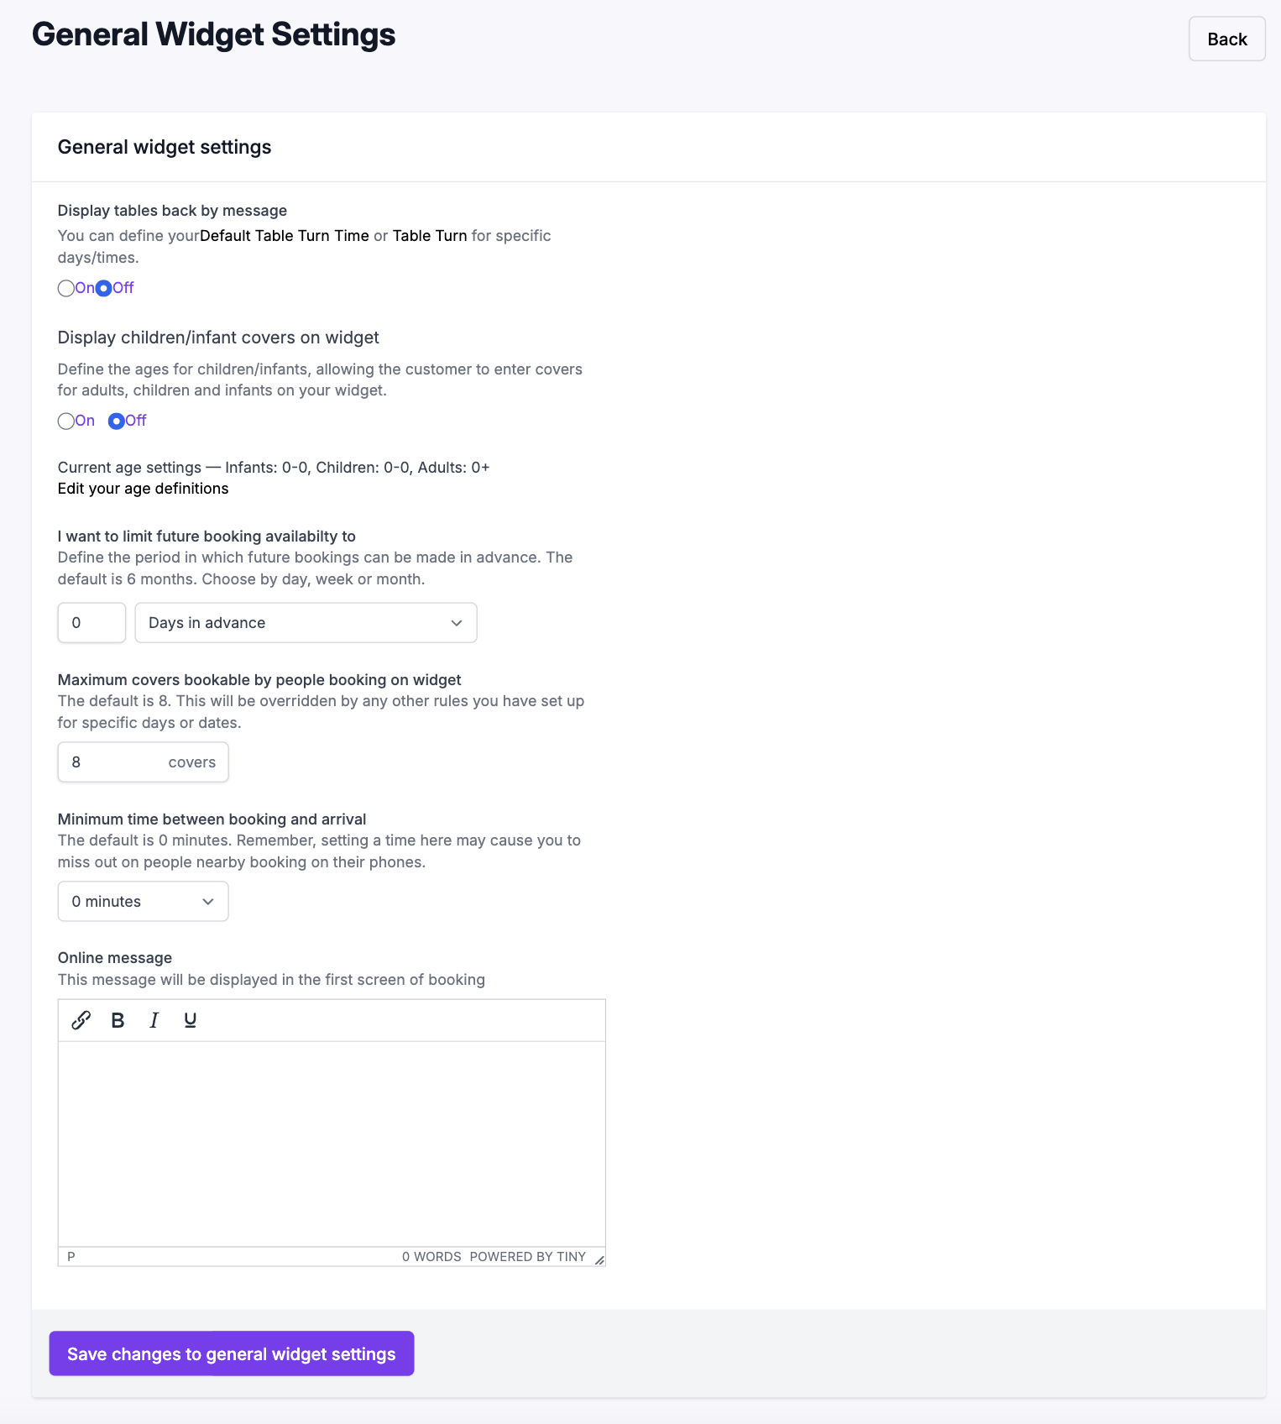
Task: Click the editor resize handle icon
Action: (599, 1259)
